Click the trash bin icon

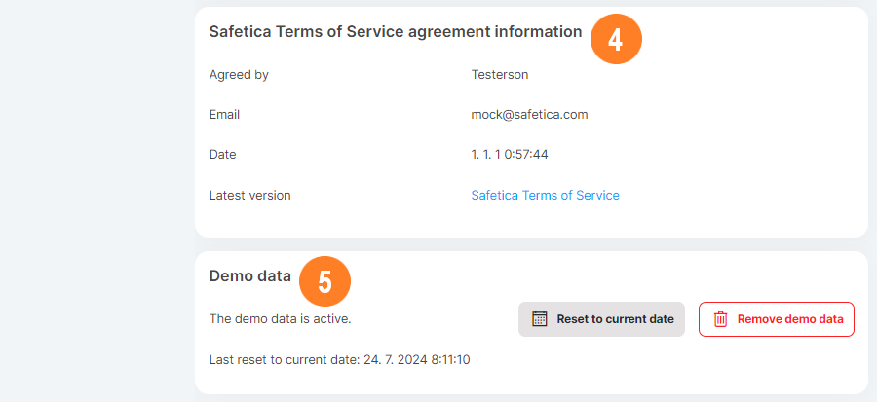point(721,319)
